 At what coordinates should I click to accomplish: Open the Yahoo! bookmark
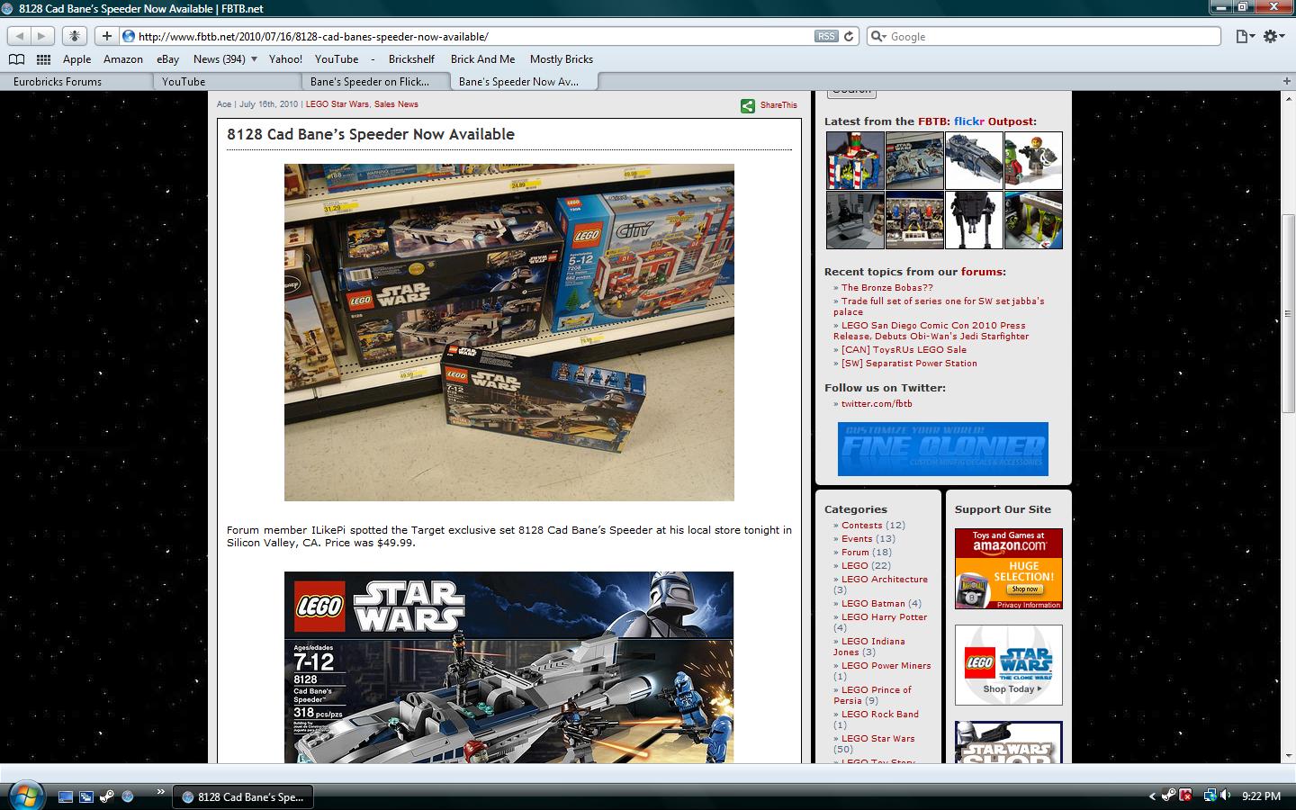[285, 59]
